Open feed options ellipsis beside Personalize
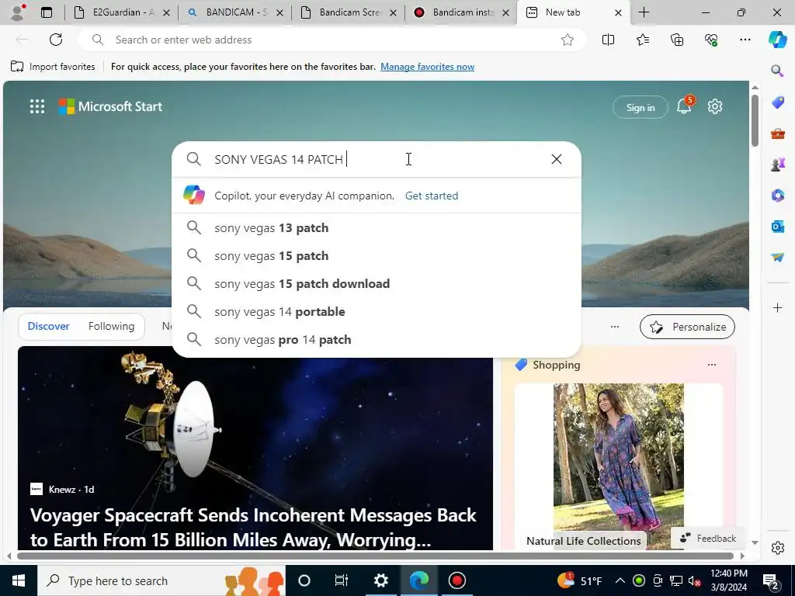Viewport: 795px width, 596px height. (615, 327)
